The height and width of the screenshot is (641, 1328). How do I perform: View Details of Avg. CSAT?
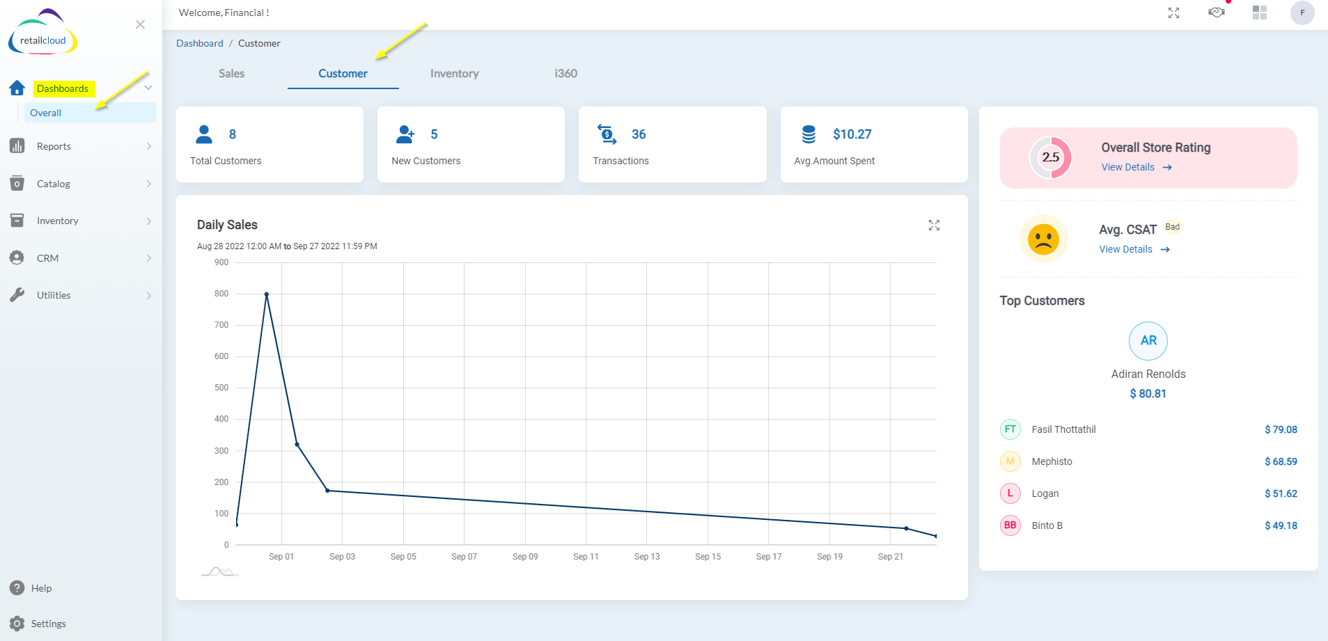click(1134, 249)
